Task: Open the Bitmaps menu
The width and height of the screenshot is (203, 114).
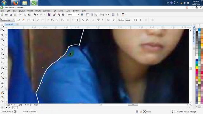Action: [47, 11]
